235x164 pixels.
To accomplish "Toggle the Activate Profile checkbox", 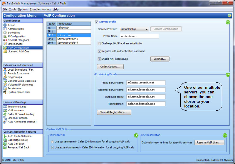I will (97, 22).
